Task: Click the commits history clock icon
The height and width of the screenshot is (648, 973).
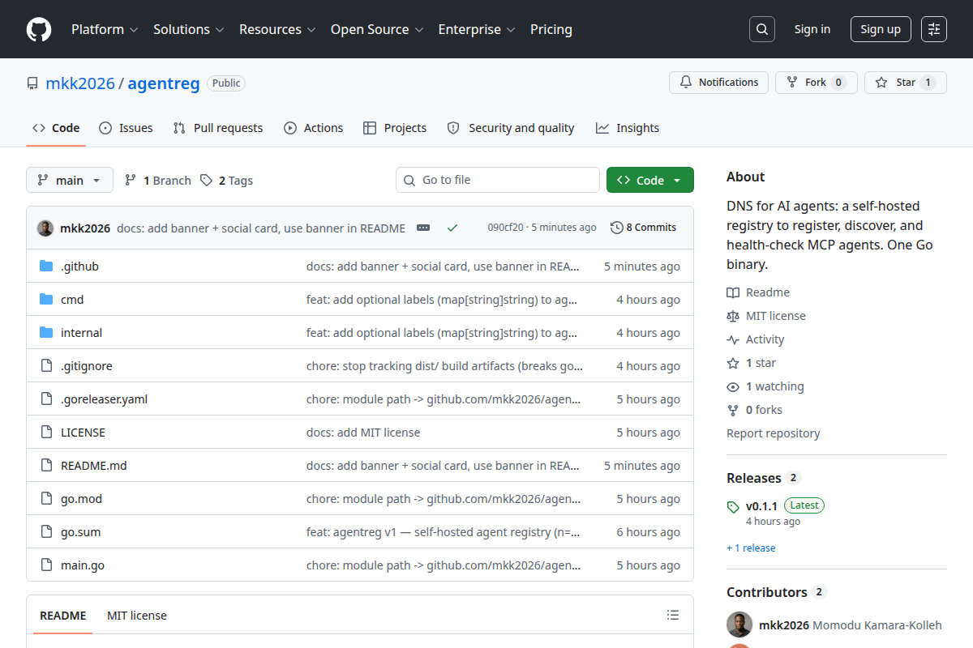Action: coord(617,228)
